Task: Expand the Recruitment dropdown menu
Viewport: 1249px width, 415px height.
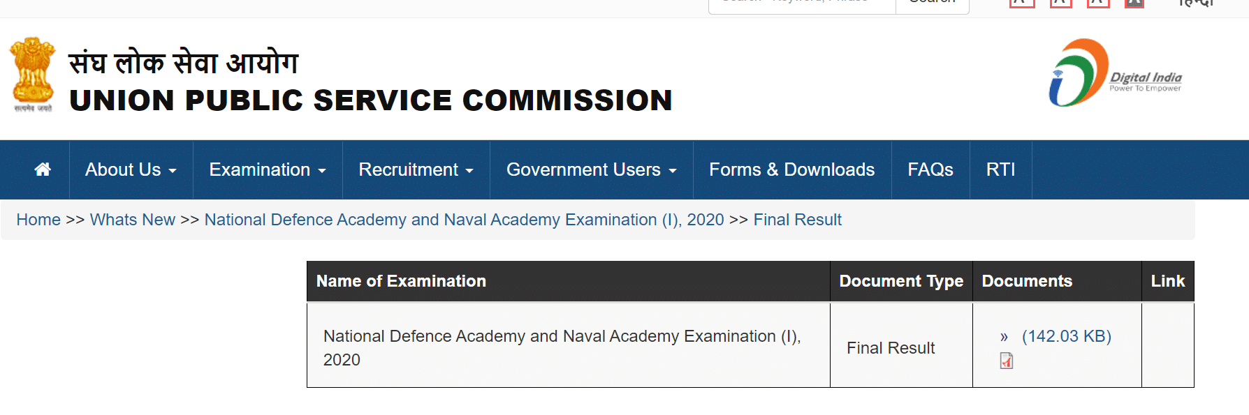Action: coord(416,169)
